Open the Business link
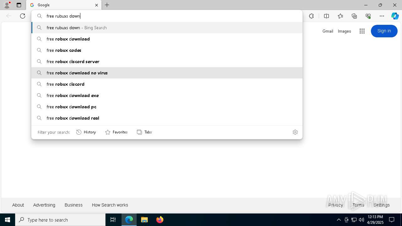The image size is (402, 226). (73, 205)
